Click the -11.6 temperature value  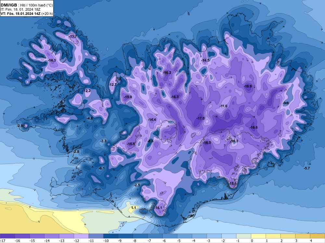224,106
